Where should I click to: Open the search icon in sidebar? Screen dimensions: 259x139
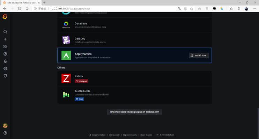5,32
